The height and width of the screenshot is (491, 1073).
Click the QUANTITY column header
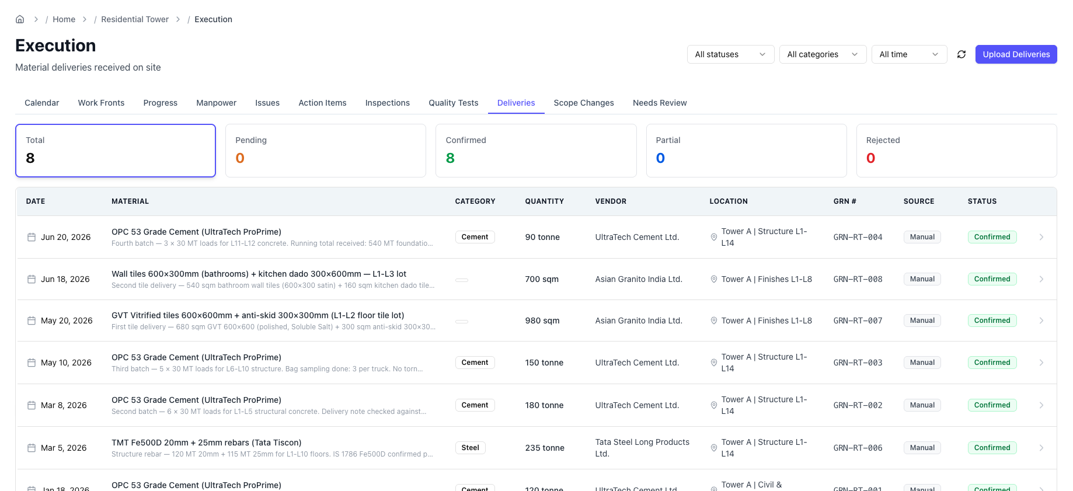click(544, 201)
